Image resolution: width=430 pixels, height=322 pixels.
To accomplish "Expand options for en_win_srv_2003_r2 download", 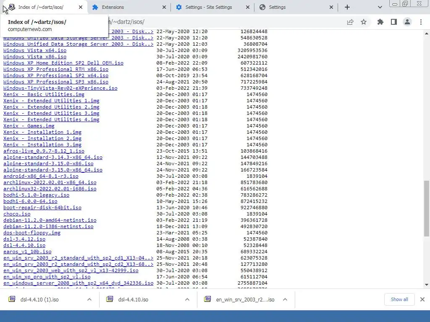I will coord(285,299).
